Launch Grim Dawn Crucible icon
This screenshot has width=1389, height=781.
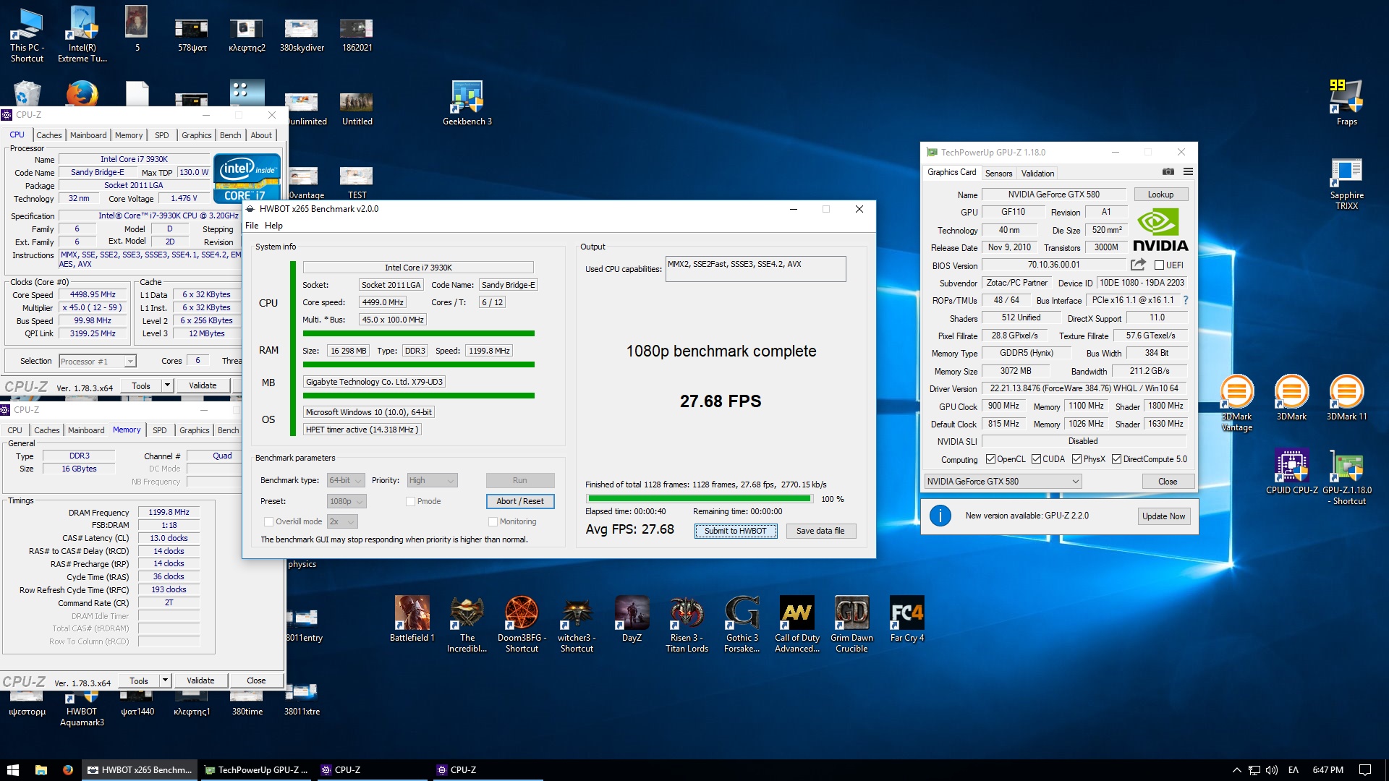coord(851,623)
